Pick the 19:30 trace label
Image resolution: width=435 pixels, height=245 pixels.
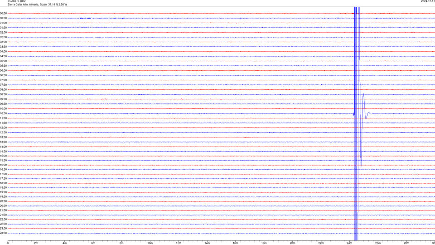click(3, 196)
